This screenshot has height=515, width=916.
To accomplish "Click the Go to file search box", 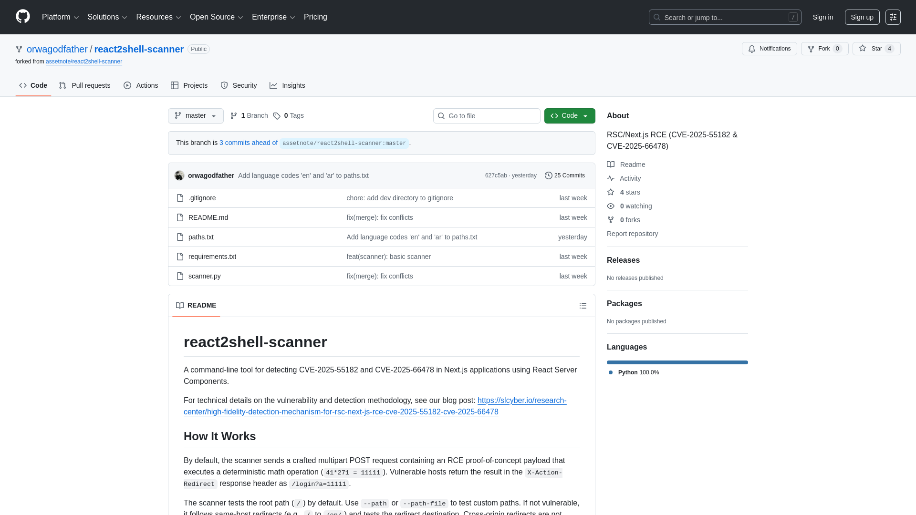I will 486,116.
